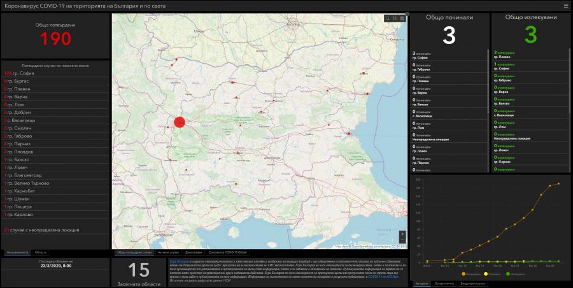This screenshot has width=573, height=288.
Task: Zoom in on the map
Action: tap(402, 234)
